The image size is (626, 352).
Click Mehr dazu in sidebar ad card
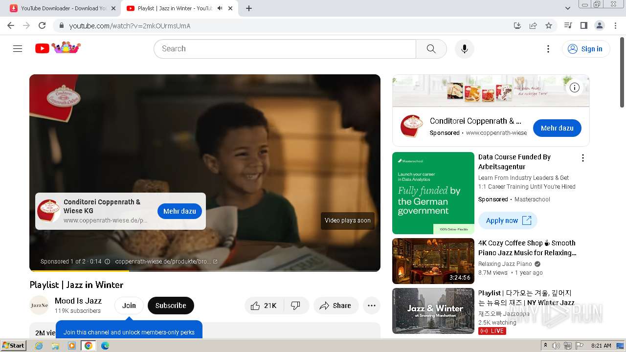tap(557, 128)
